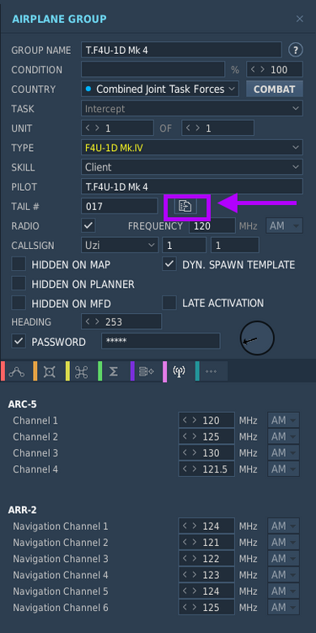The height and width of the screenshot is (633, 316).
Task: Open the three-dots additional properties tab
Action: tap(212, 371)
